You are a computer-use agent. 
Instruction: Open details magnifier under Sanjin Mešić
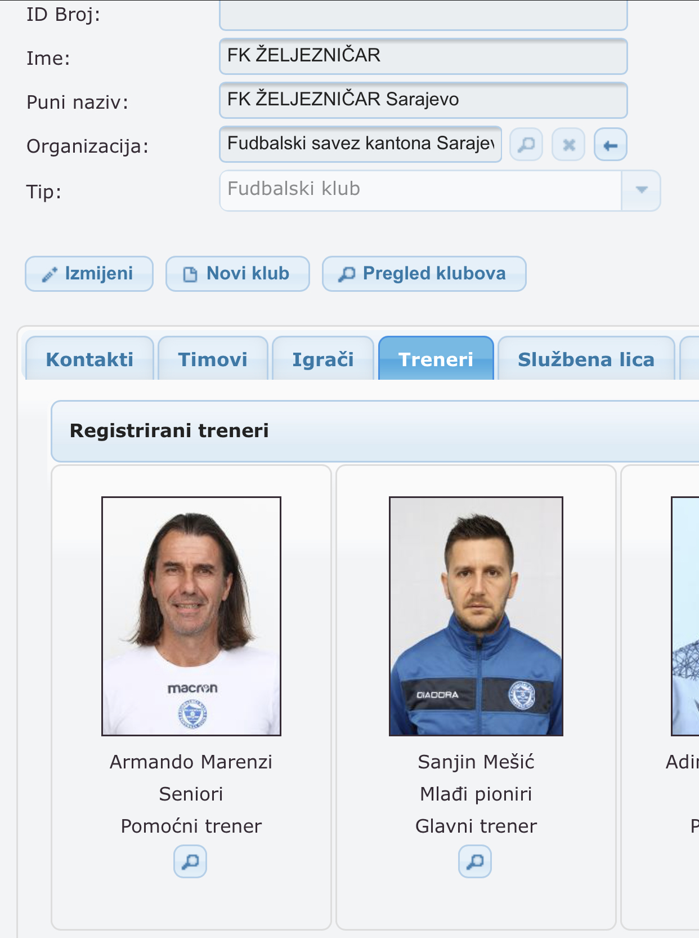coord(475,861)
